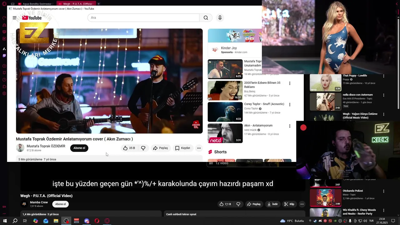Create a clip with the Klip button
This screenshot has width=400, height=225.
tap(289, 204)
